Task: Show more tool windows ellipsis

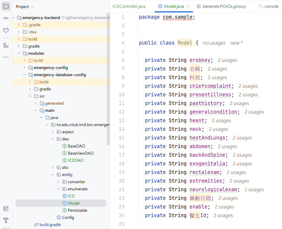Action: [6, 57]
